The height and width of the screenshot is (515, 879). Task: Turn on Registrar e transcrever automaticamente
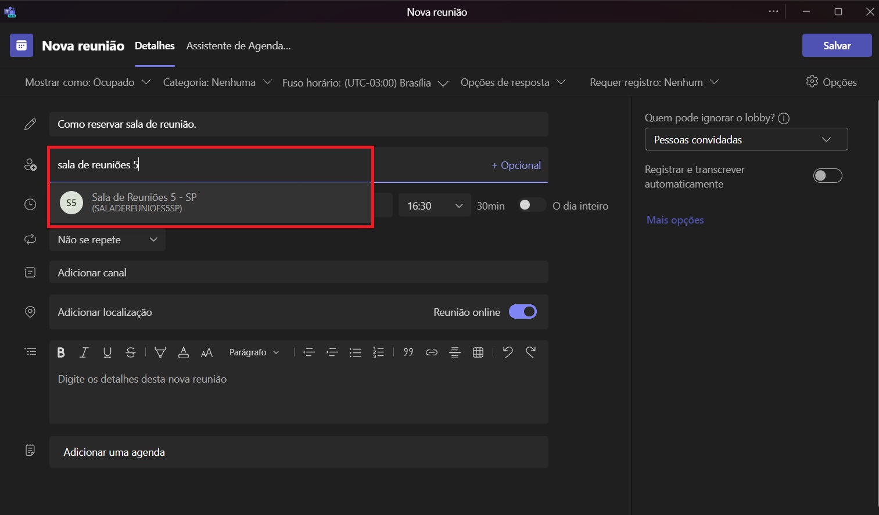tap(827, 176)
